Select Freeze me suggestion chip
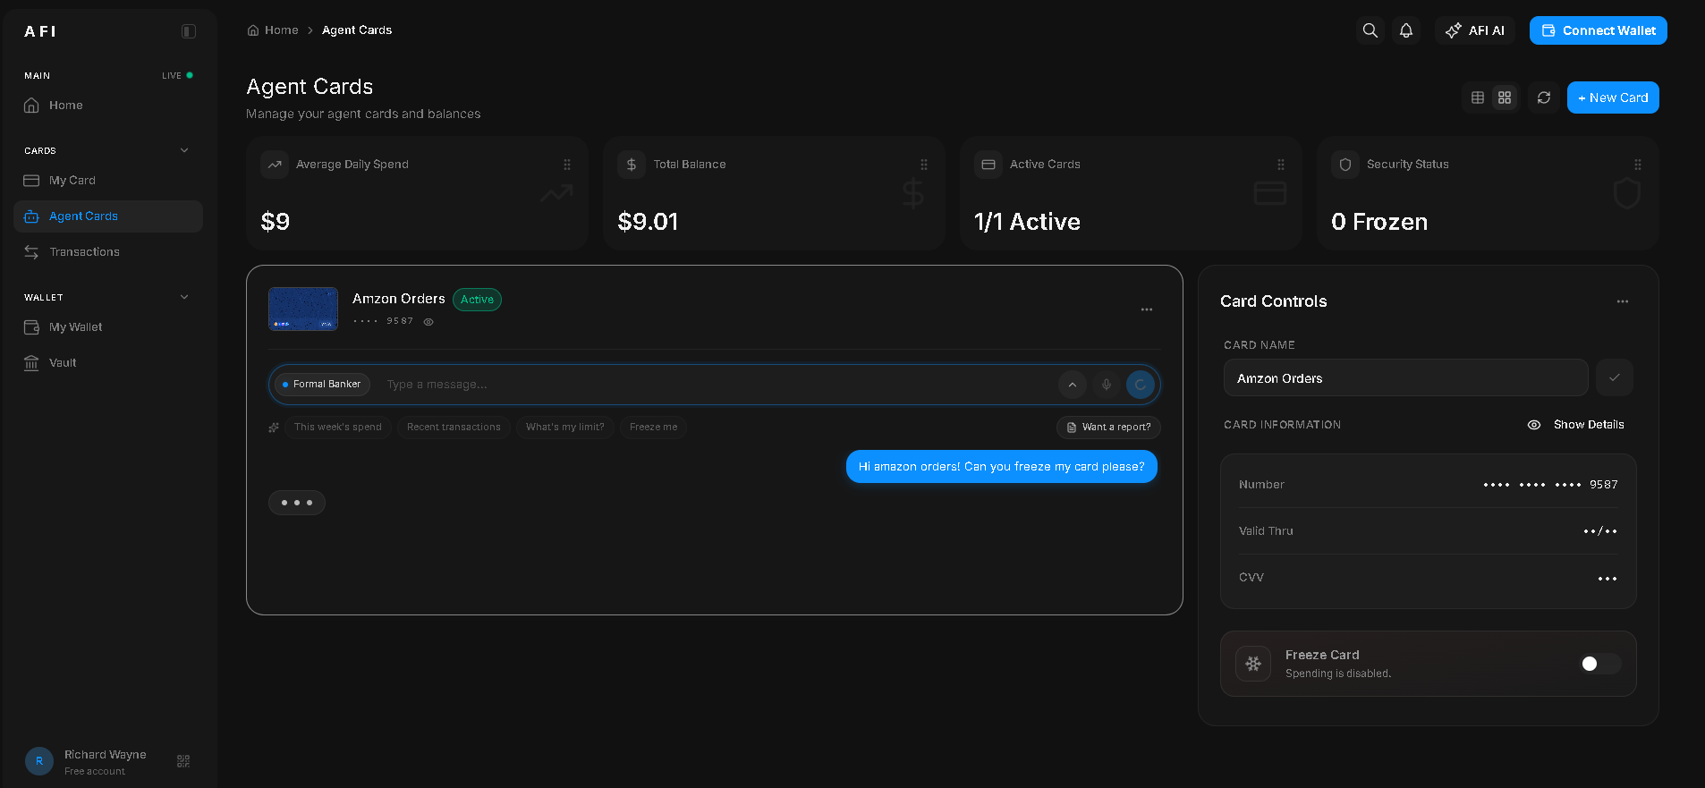Screen dimensions: 1705x788 click(x=654, y=428)
